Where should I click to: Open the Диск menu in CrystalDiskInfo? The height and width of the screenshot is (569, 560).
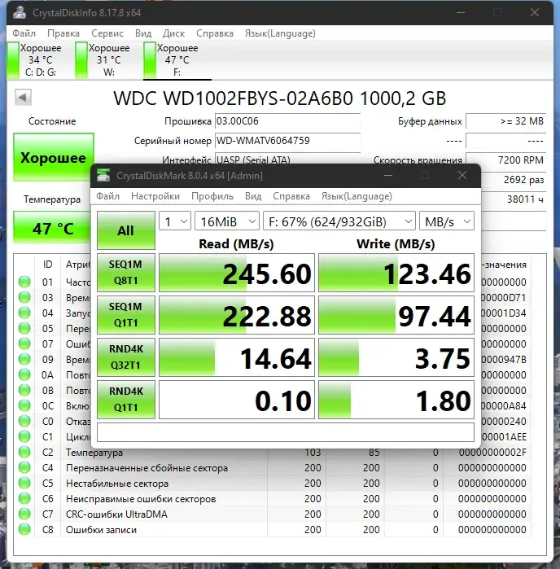coord(173,33)
